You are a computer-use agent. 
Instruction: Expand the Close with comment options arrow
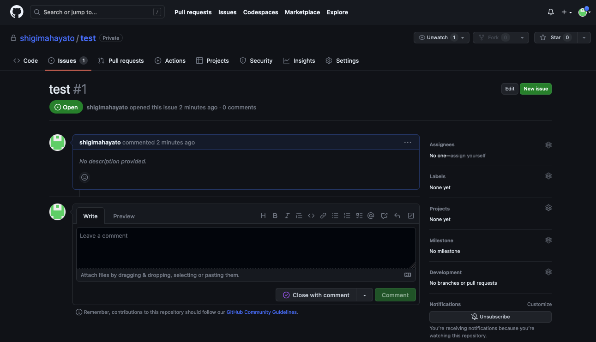(x=364, y=295)
